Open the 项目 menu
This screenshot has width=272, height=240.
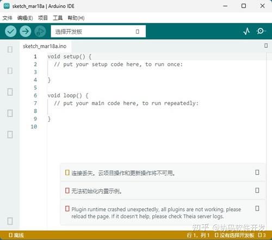click(43, 18)
